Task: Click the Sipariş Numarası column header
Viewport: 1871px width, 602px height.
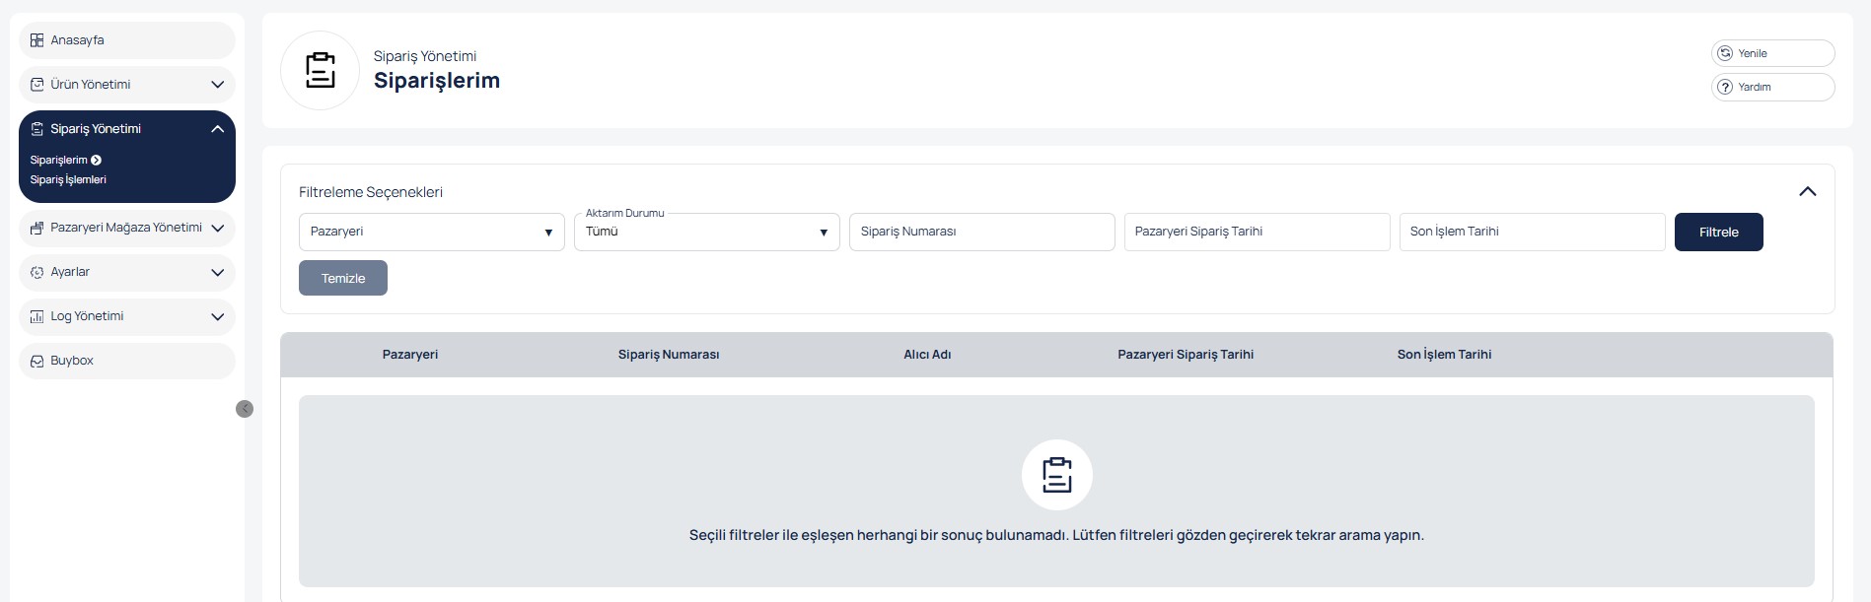Action: (669, 355)
